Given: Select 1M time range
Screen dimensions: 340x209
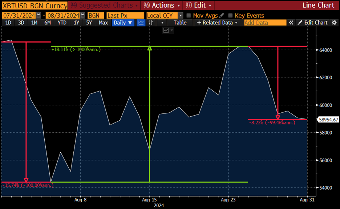Looking at the screenshot, I should 34,23.
